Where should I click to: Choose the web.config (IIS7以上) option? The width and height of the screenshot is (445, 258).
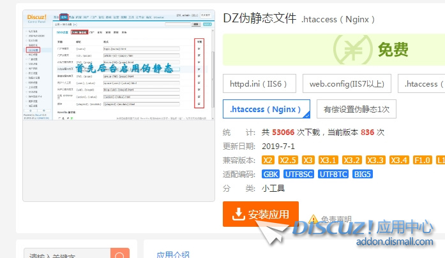click(347, 83)
